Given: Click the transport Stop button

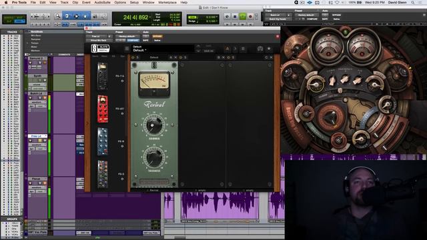Looking at the screenshot, I should (235, 17).
